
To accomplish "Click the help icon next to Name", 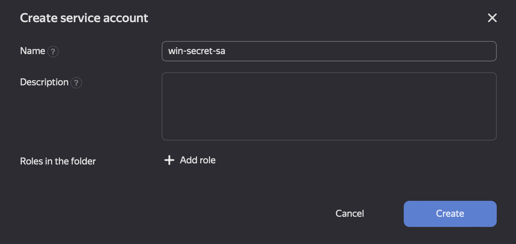I will coord(53,52).
